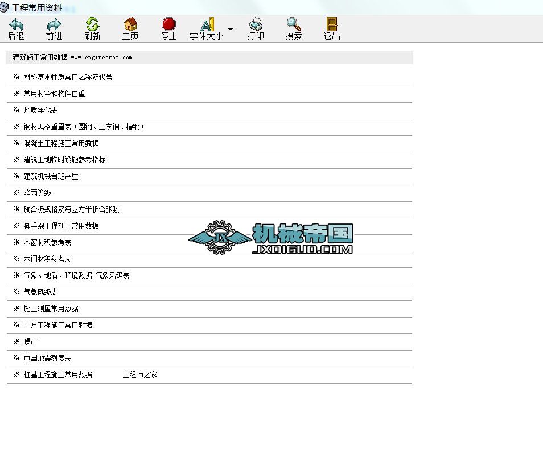Click the www.engineerhm.com header text
Screen dimensions: 543x476
[101, 58]
